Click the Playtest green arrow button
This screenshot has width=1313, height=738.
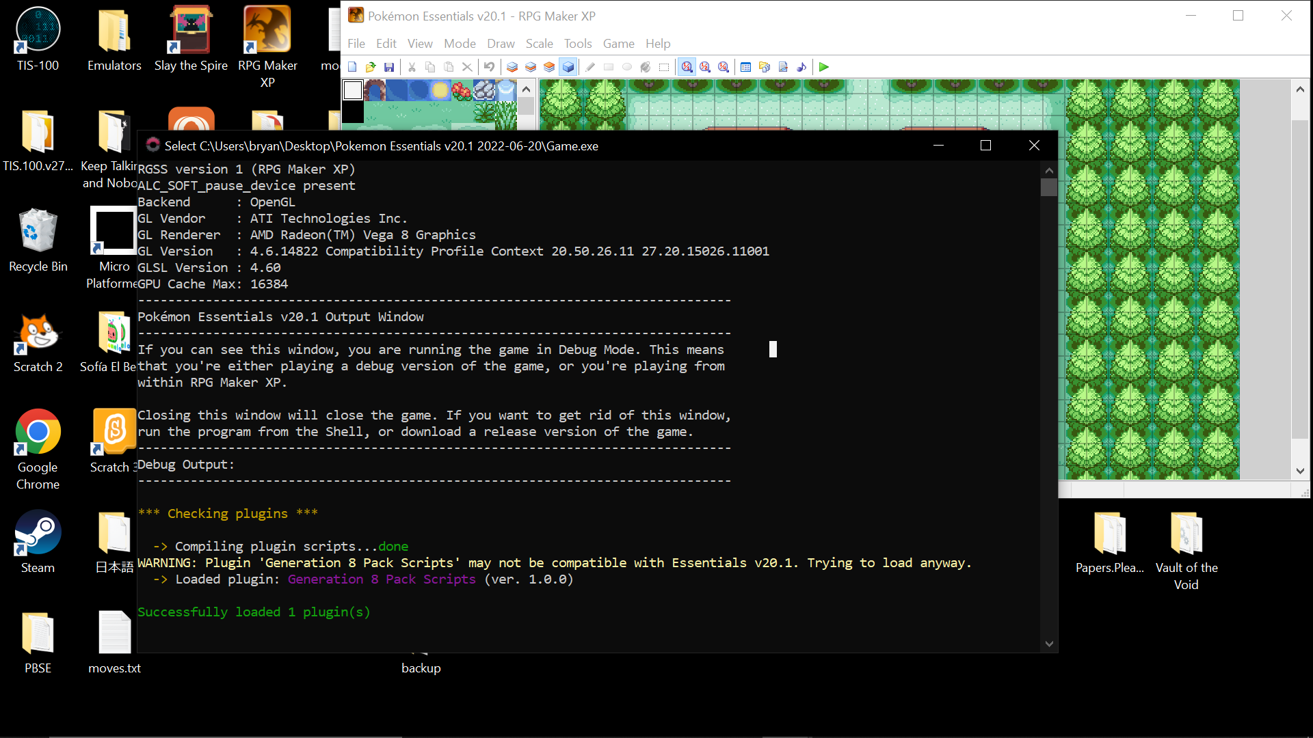(x=823, y=67)
